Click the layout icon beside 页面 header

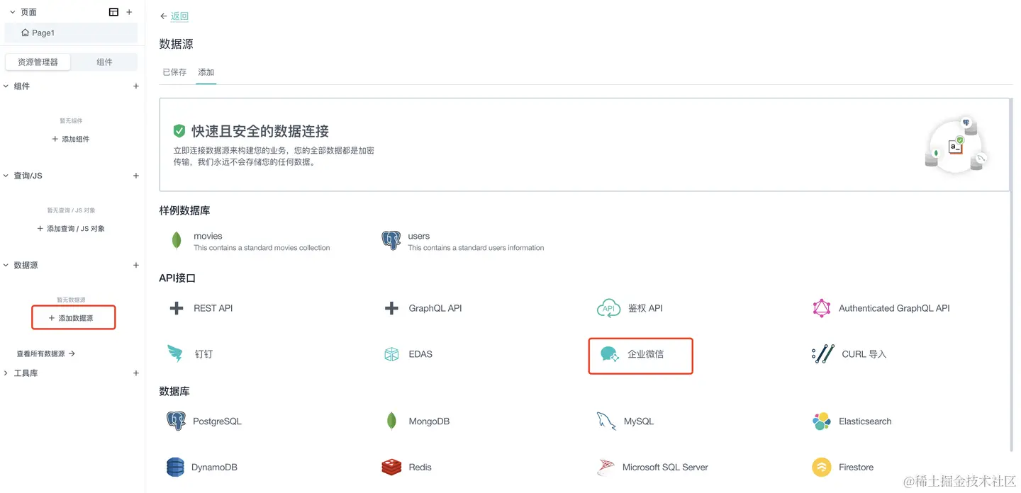pyautogui.click(x=113, y=12)
